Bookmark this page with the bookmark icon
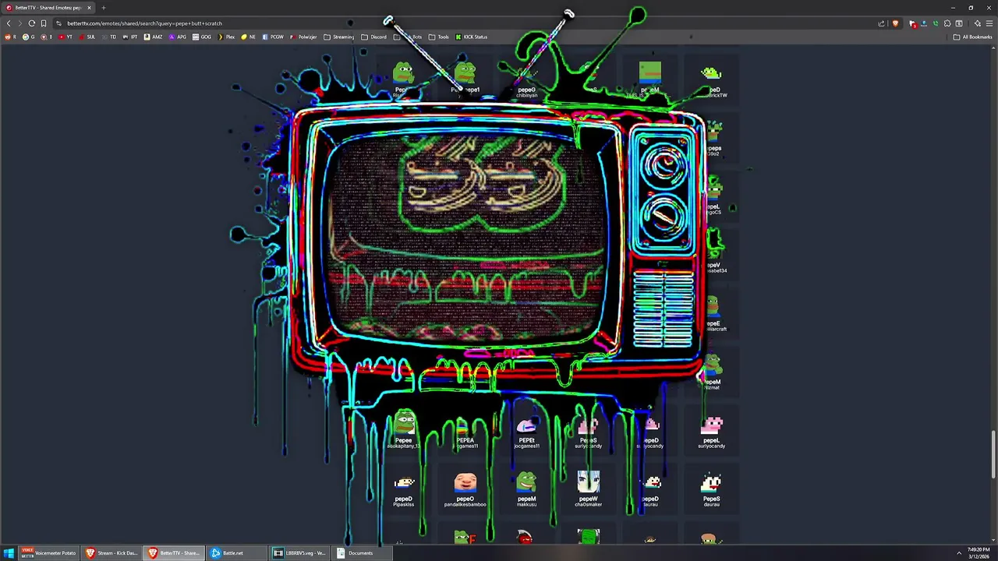 tap(44, 23)
